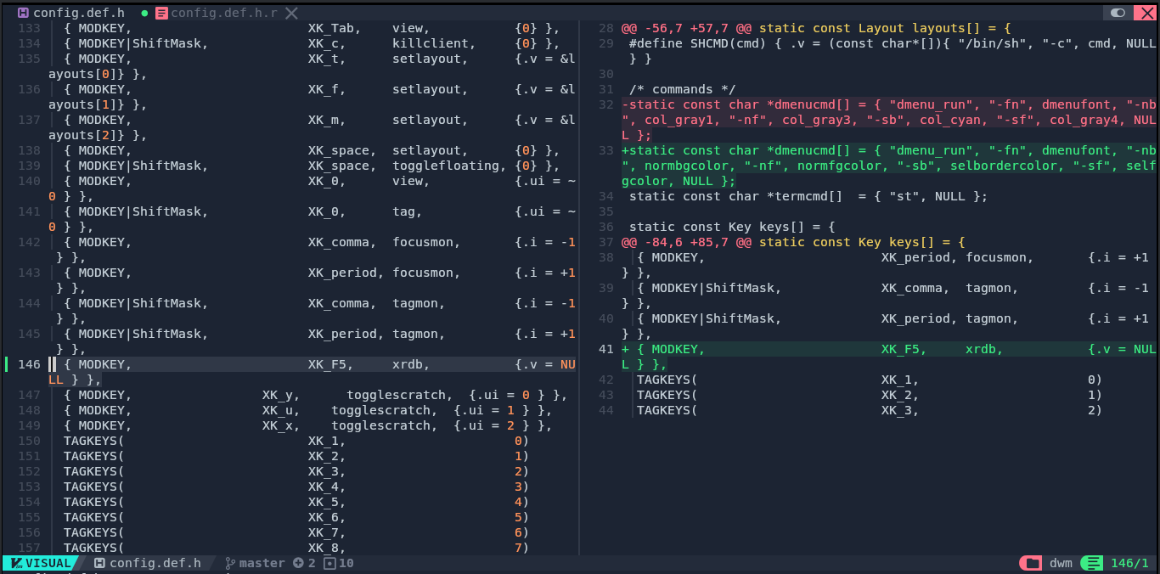The width and height of the screenshot is (1160, 574).
Task: Click the green git sign beside line 146
Action: coord(7,364)
